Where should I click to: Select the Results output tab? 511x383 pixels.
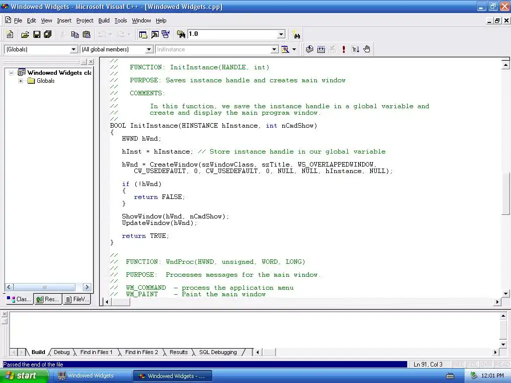(x=179, y=352)
